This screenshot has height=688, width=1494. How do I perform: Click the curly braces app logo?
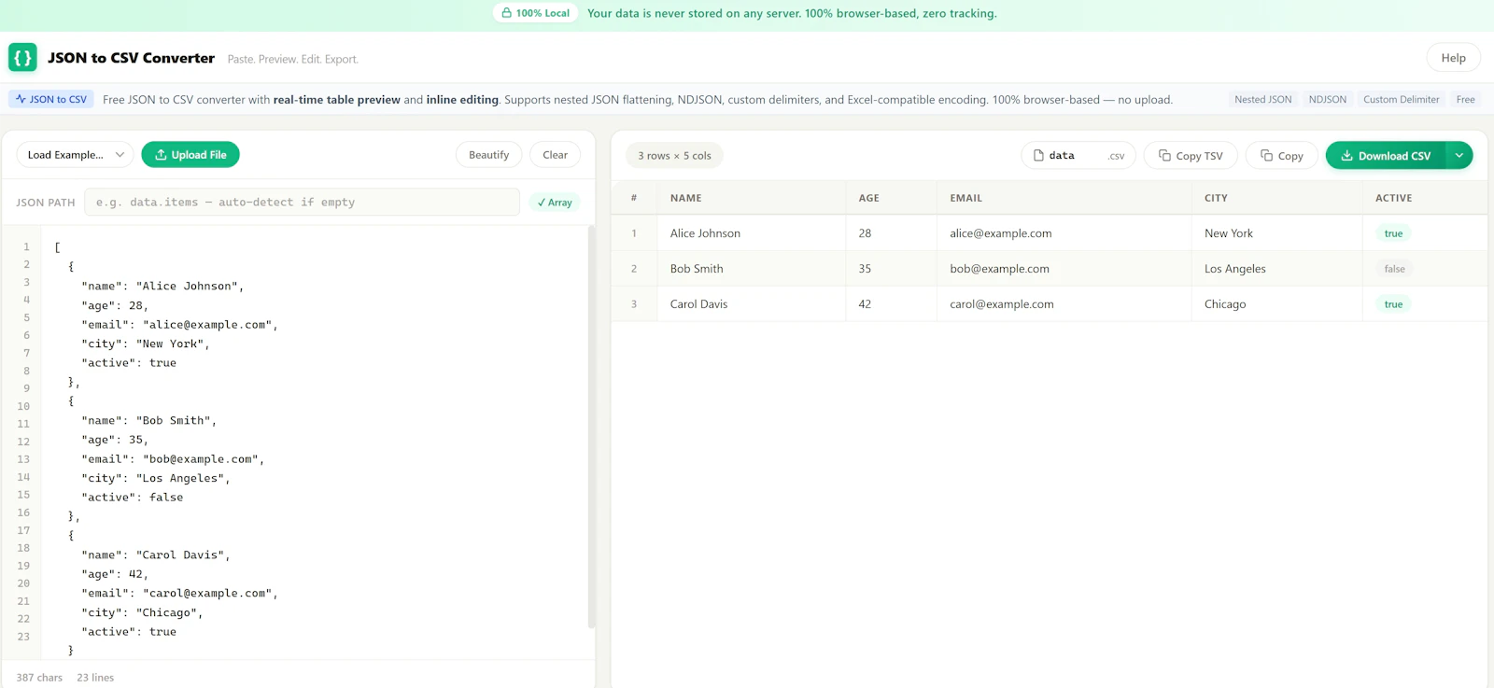pyautogui.click(x=22, y=57)
